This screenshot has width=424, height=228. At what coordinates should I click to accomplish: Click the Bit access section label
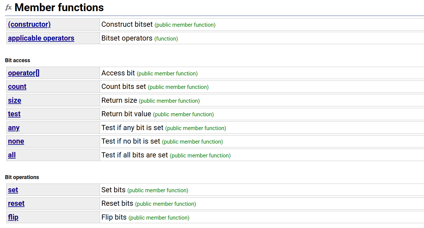click(x=17, y=60)
